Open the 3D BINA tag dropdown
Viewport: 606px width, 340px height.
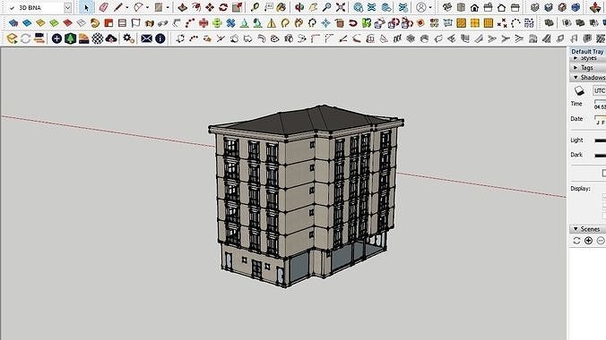(x=67, y=8)
